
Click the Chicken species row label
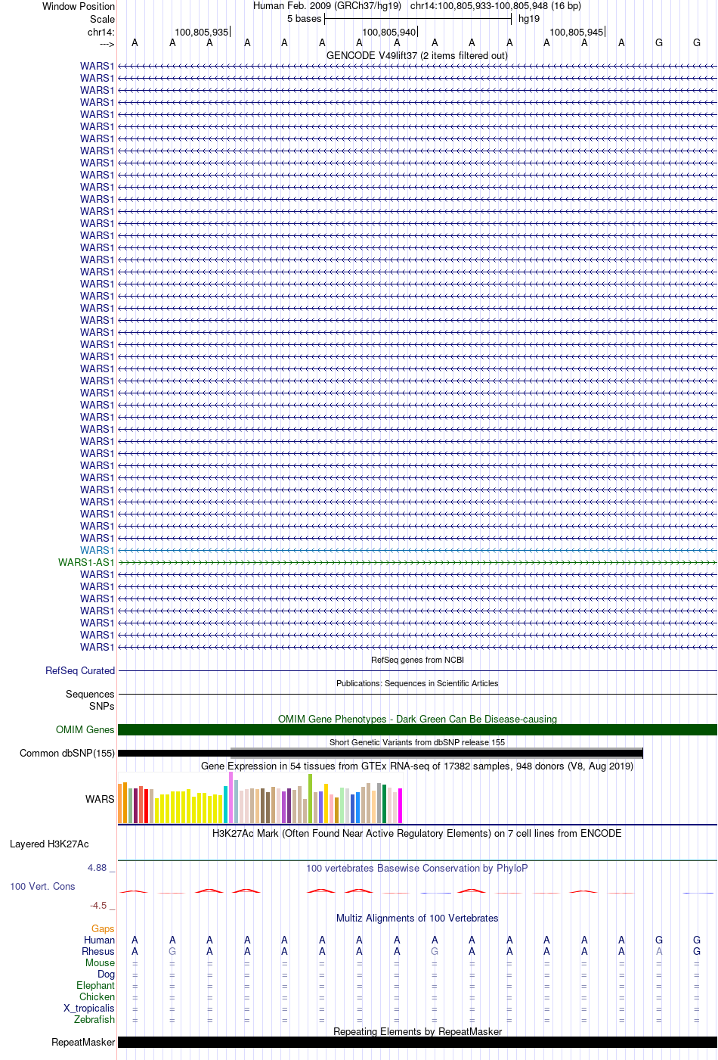point(97,996)
